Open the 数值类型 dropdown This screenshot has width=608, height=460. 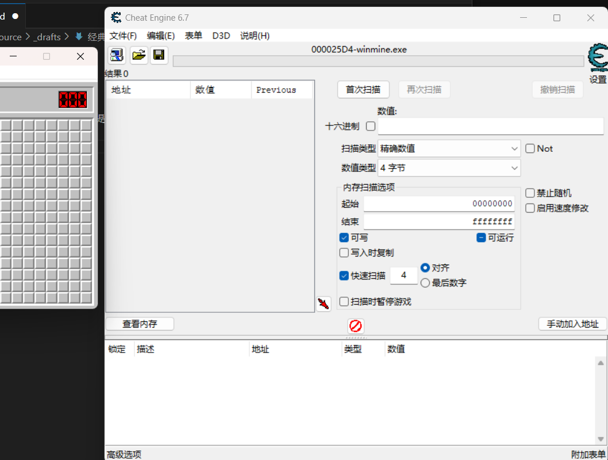click(449, 168)
